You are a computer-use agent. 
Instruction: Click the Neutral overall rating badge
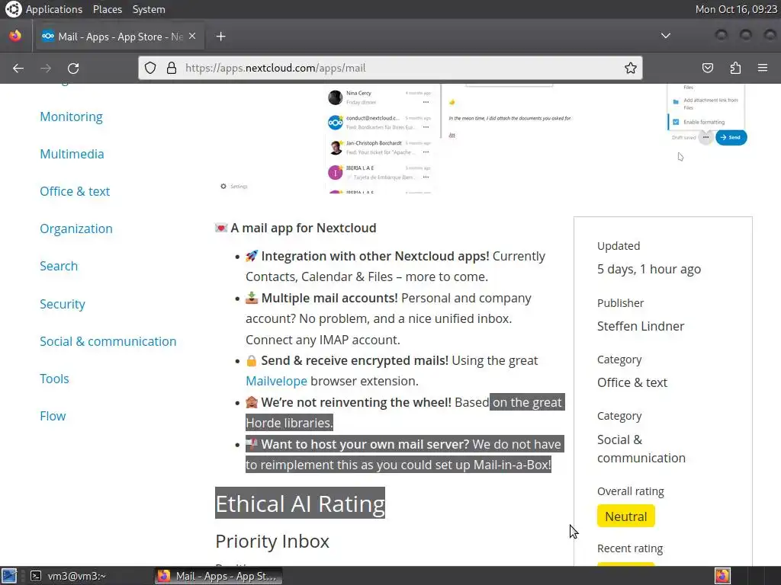pos(625,516)
